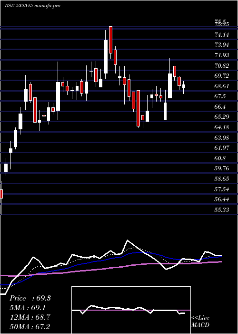The width and height of the screenshot is (238, 334).
Task: Select the 60.8 price axis label
Action: coord(220,158)
